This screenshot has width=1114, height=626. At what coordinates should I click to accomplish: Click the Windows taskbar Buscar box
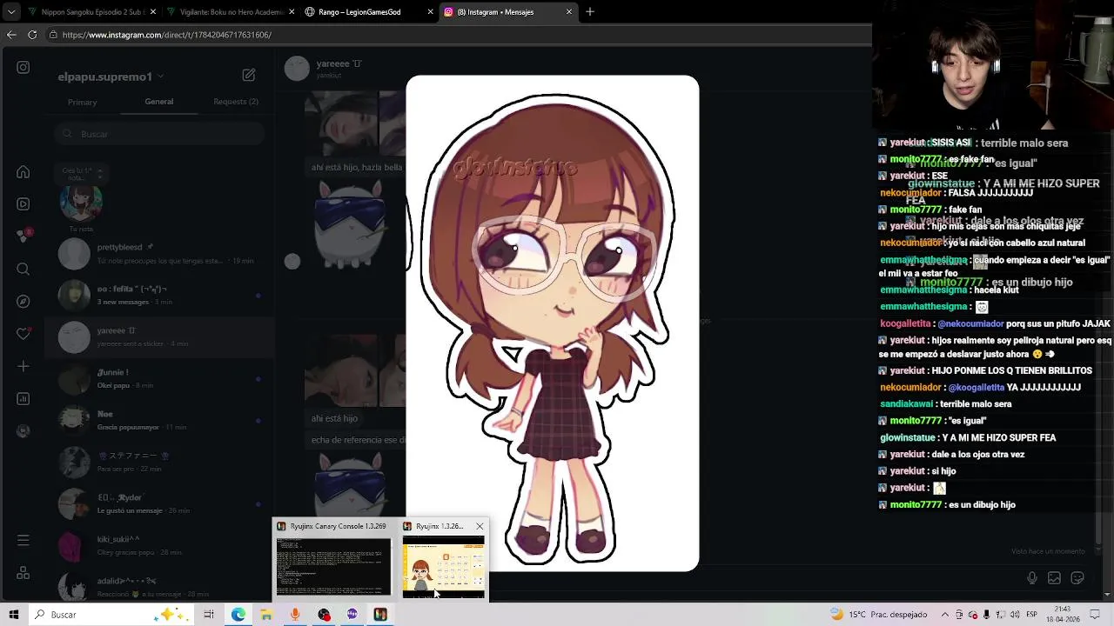[x=111, y=615]
